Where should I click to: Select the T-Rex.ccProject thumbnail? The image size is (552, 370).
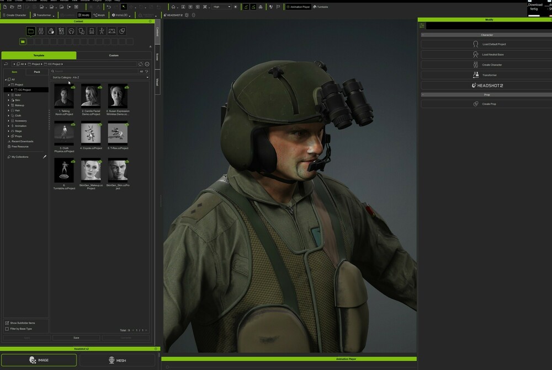pos(118,134)
